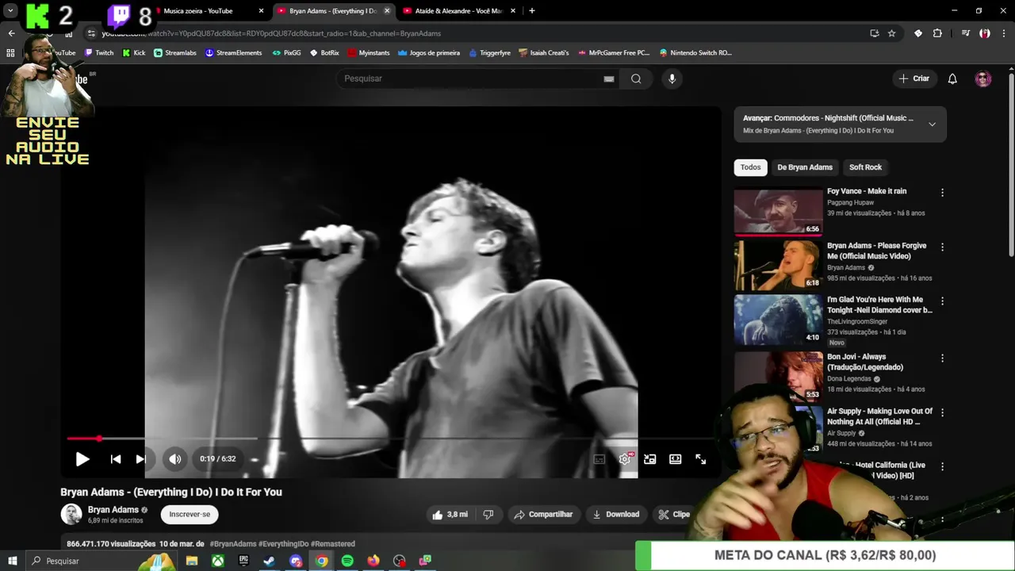Screen dimensions: 1015x571
Task: Open the Windows Start menu
Action: (x=13, y=561)
